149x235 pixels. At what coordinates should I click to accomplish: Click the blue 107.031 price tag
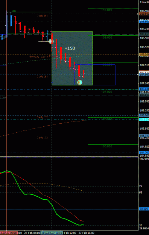coord(144,89)
